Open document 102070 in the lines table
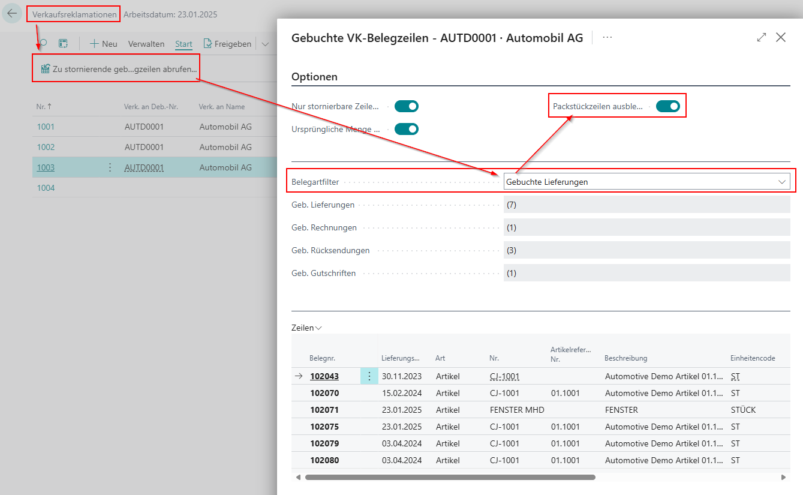This screenshot has width=803, height=495. (x=324, y=393)
